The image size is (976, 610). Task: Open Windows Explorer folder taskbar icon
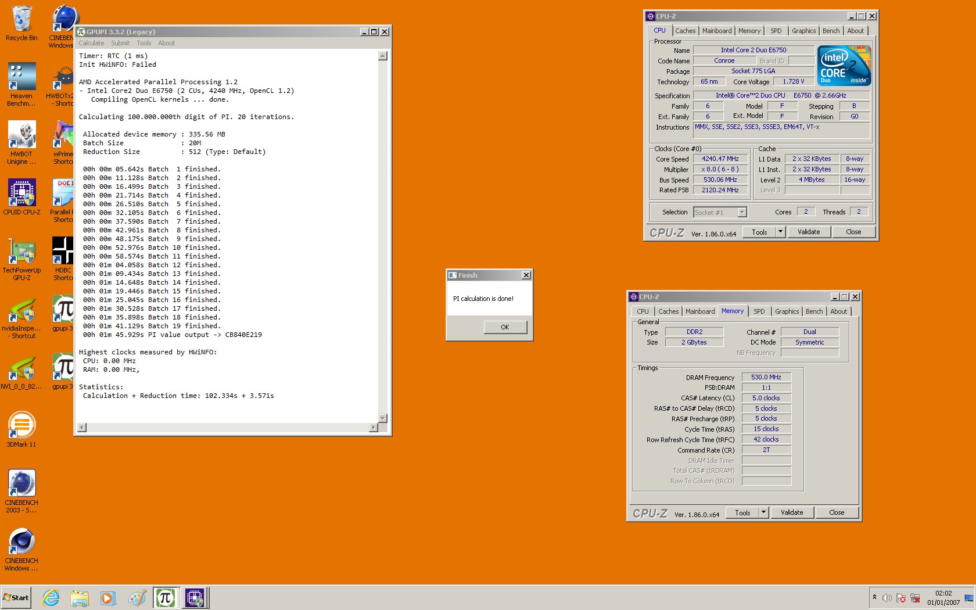tap(80, 598)
